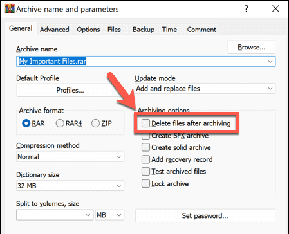
Task: Check Create solid archive option
Action: pyautogui.click(x=145, y=147)
